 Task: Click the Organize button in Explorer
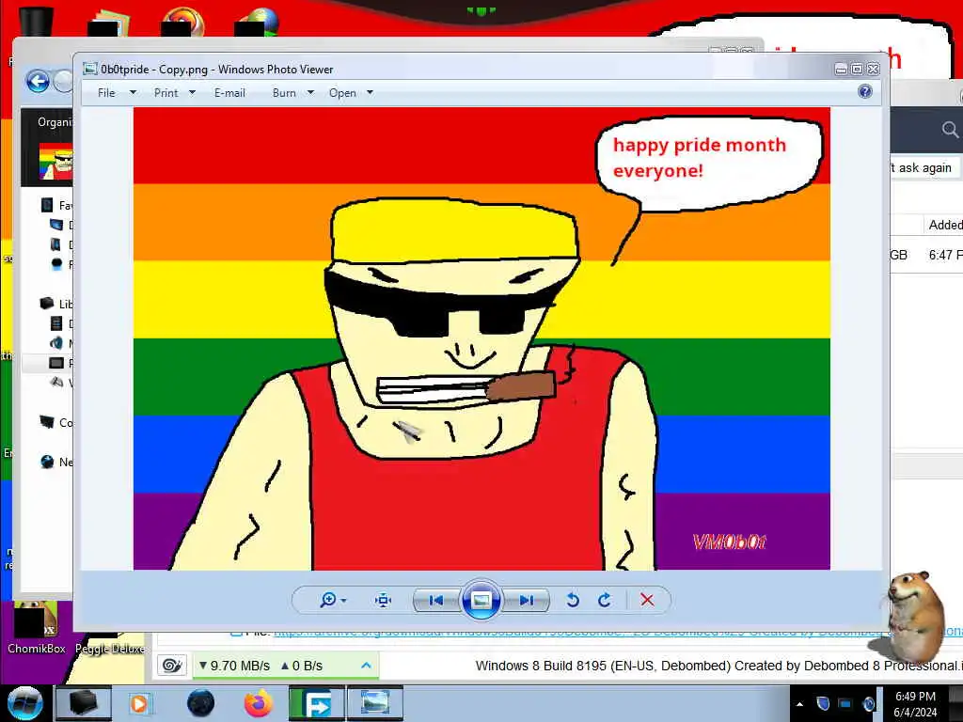coord(54,122)
